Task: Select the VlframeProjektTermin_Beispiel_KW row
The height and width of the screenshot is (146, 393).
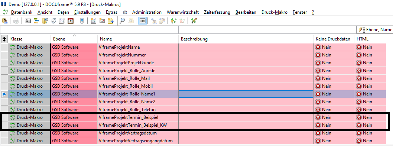Action: click(x=193, y=125)
